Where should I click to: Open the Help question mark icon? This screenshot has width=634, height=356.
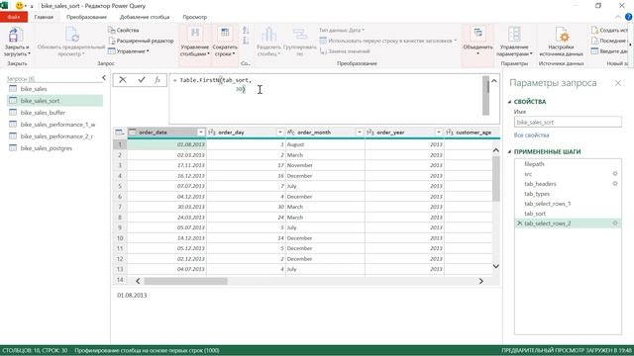(x=628, y=17)
